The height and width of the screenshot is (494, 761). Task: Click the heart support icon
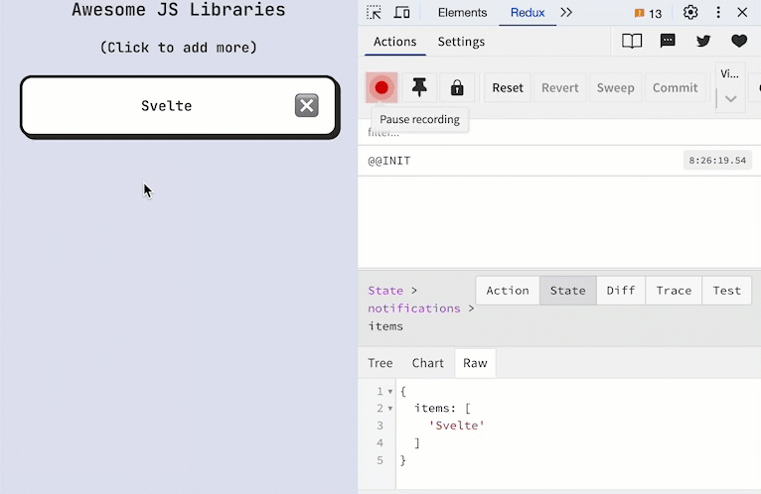point(739,41)
